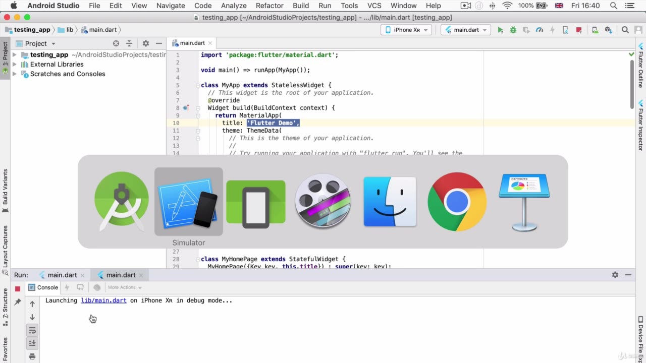
Task: Select Finder in the app switcher
Action: pyautogui.click(x=390, y=202)
